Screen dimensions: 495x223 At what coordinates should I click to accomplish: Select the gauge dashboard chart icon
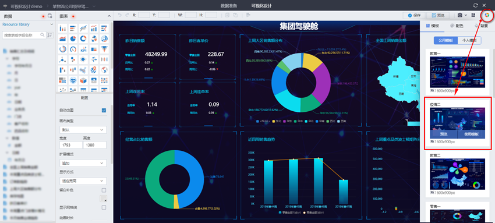73,49
